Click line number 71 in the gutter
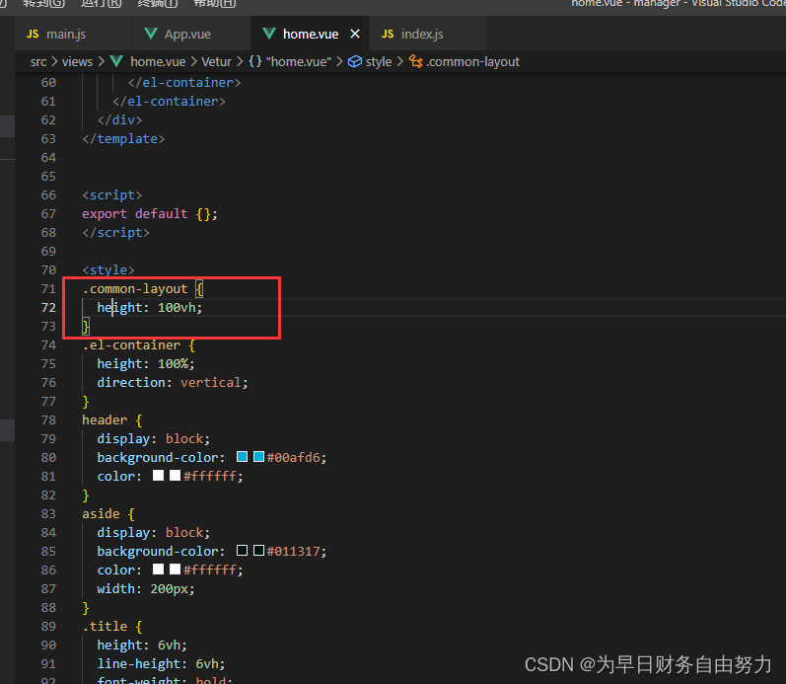Viewport: 786px width, 684px height. click(x=48, y=289)
